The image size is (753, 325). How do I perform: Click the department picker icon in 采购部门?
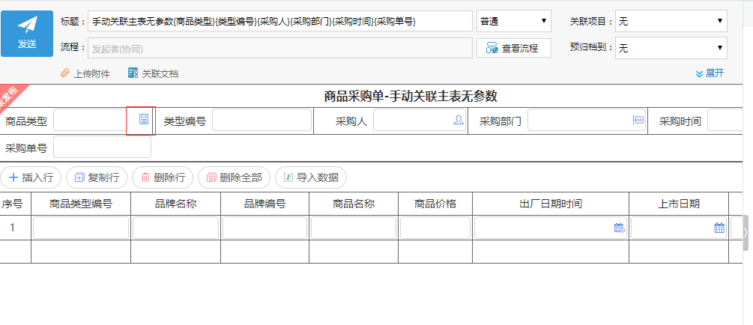pos(638,120)
